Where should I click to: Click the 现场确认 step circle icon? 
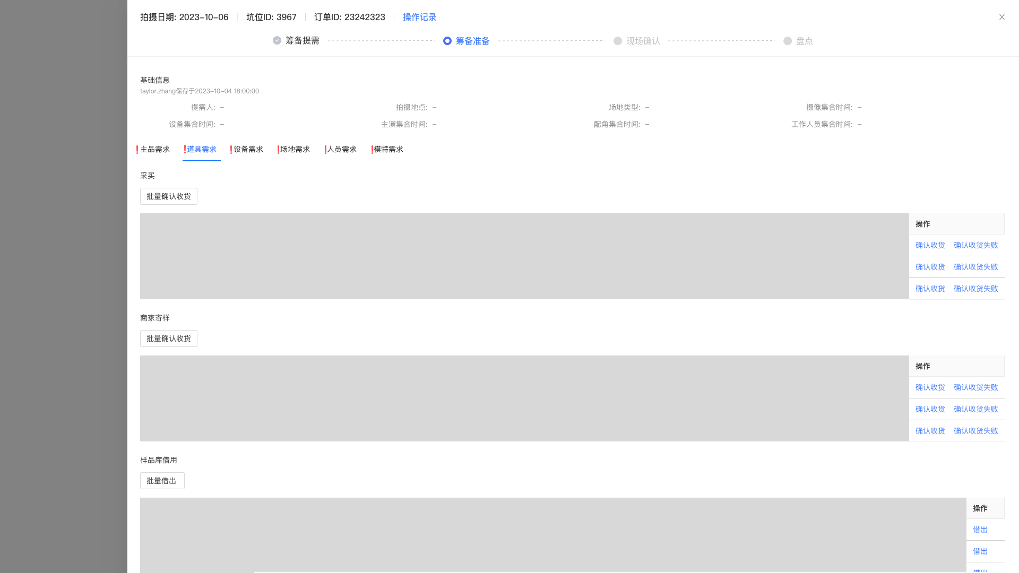pos(618,41)
